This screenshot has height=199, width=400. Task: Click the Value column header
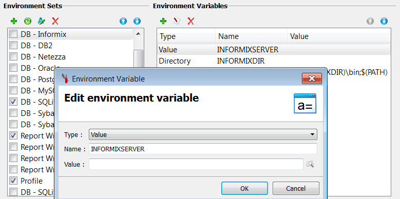click(339, 36)
